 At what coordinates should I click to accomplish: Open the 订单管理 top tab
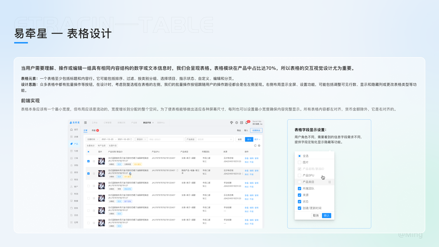pyautogui.click(x=107, y=123)
